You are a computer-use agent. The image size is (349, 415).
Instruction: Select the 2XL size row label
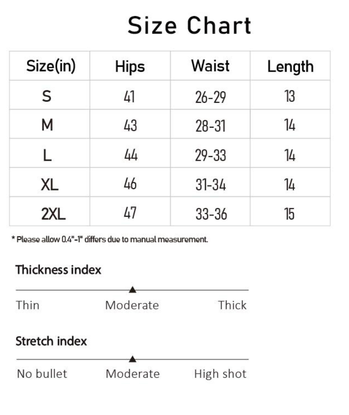coord(53,213)
